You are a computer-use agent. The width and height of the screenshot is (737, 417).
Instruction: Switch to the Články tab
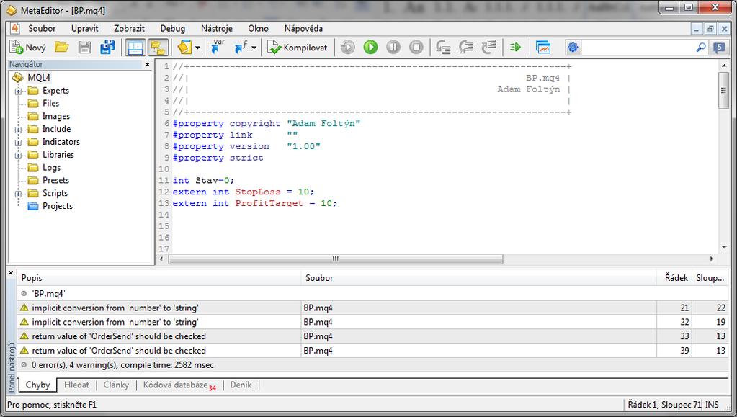pos(115,385)
